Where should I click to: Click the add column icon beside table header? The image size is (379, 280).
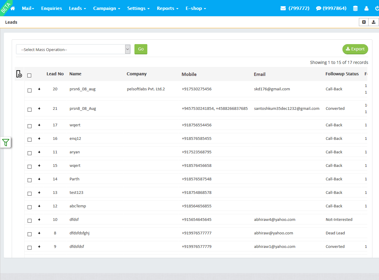(x=19, y=74)
